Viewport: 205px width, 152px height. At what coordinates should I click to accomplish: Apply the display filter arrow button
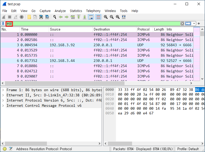pyautogui.click(x=188, y=24)
